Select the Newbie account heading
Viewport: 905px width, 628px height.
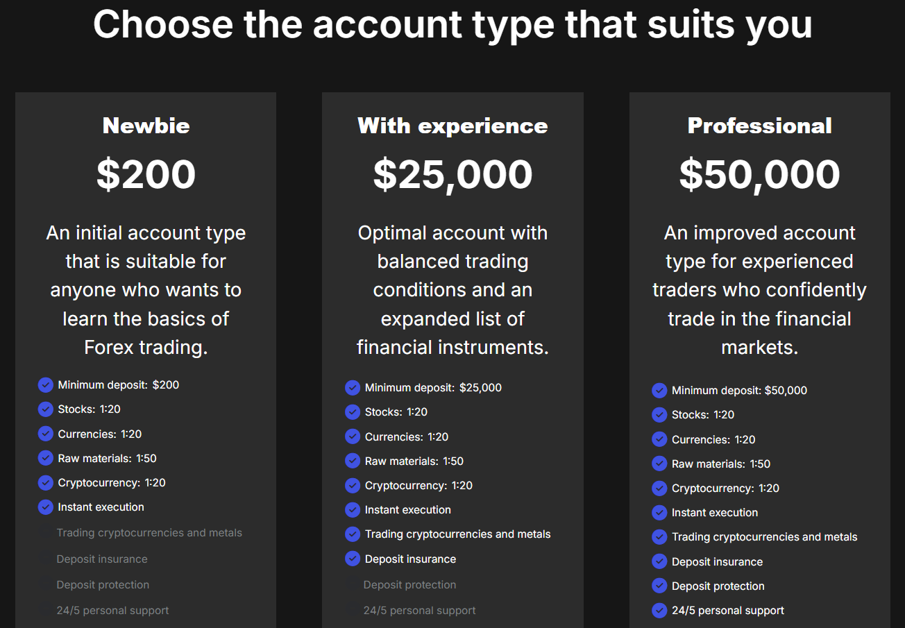pos(146,126)
